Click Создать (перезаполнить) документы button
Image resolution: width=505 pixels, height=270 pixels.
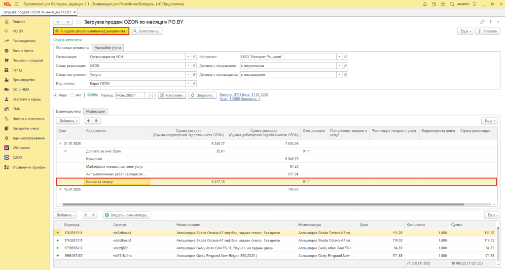[91, 31]
